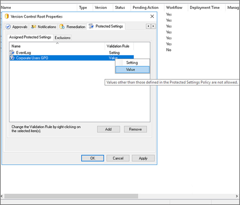This screenshot has height=205, width=240.
Task: Click the Remediation tab icon
Action: coord(62,27)
